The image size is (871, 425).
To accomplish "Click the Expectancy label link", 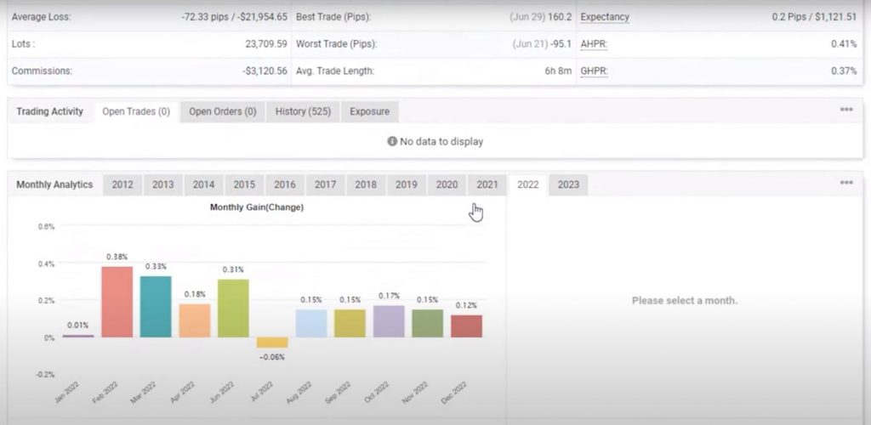I will pos(605,17).
